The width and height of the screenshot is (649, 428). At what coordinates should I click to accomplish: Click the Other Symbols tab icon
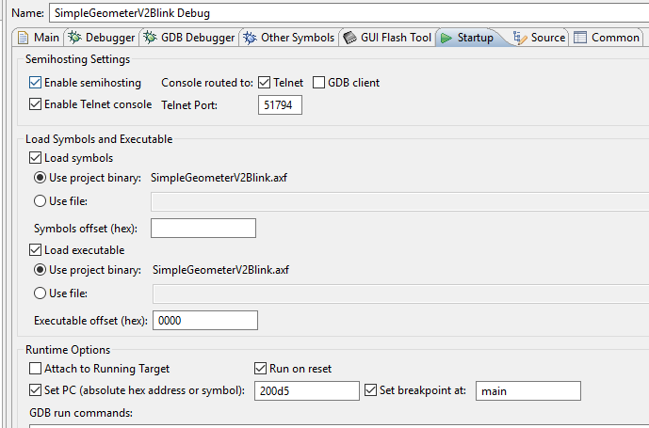tap(250, 38)
